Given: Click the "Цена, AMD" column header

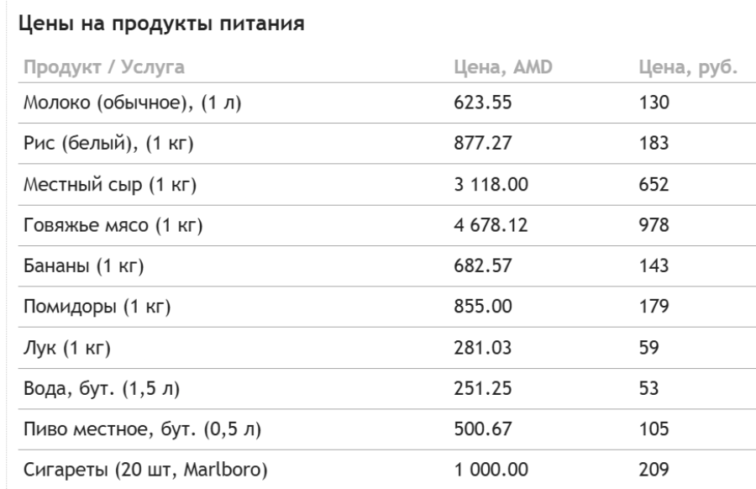Looking at the screenshot, I should coord(502,67).
